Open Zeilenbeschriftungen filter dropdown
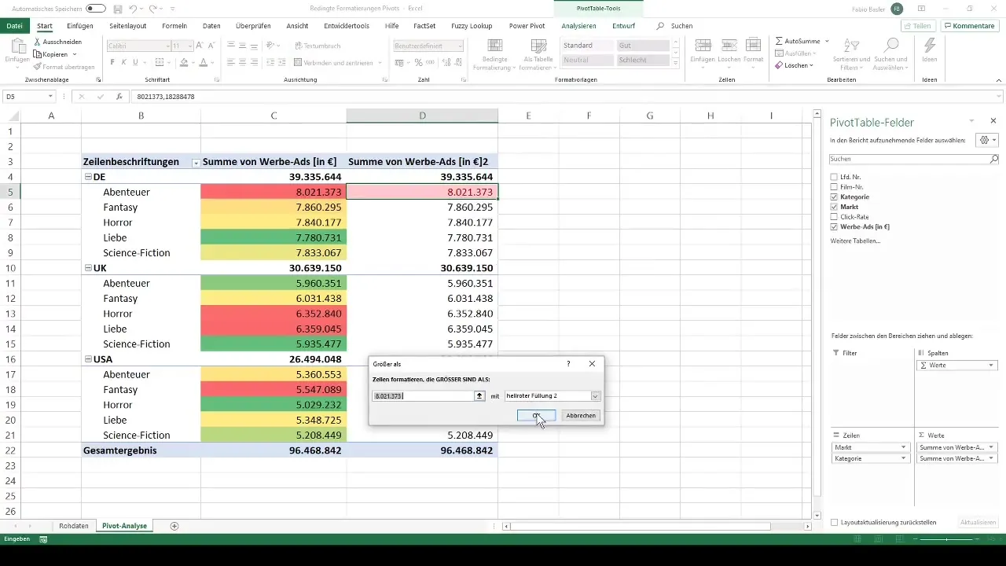 [x=195, y=163]
